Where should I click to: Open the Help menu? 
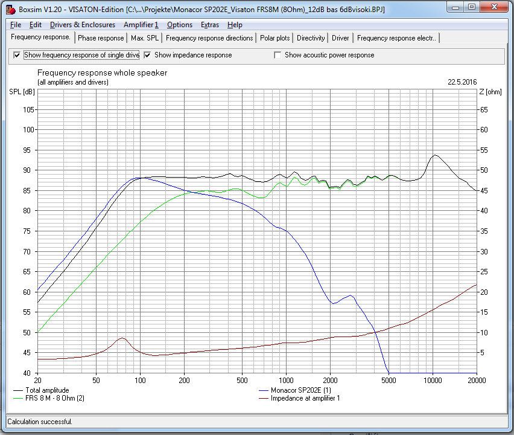pyautogui.click(x=235, y=25)
